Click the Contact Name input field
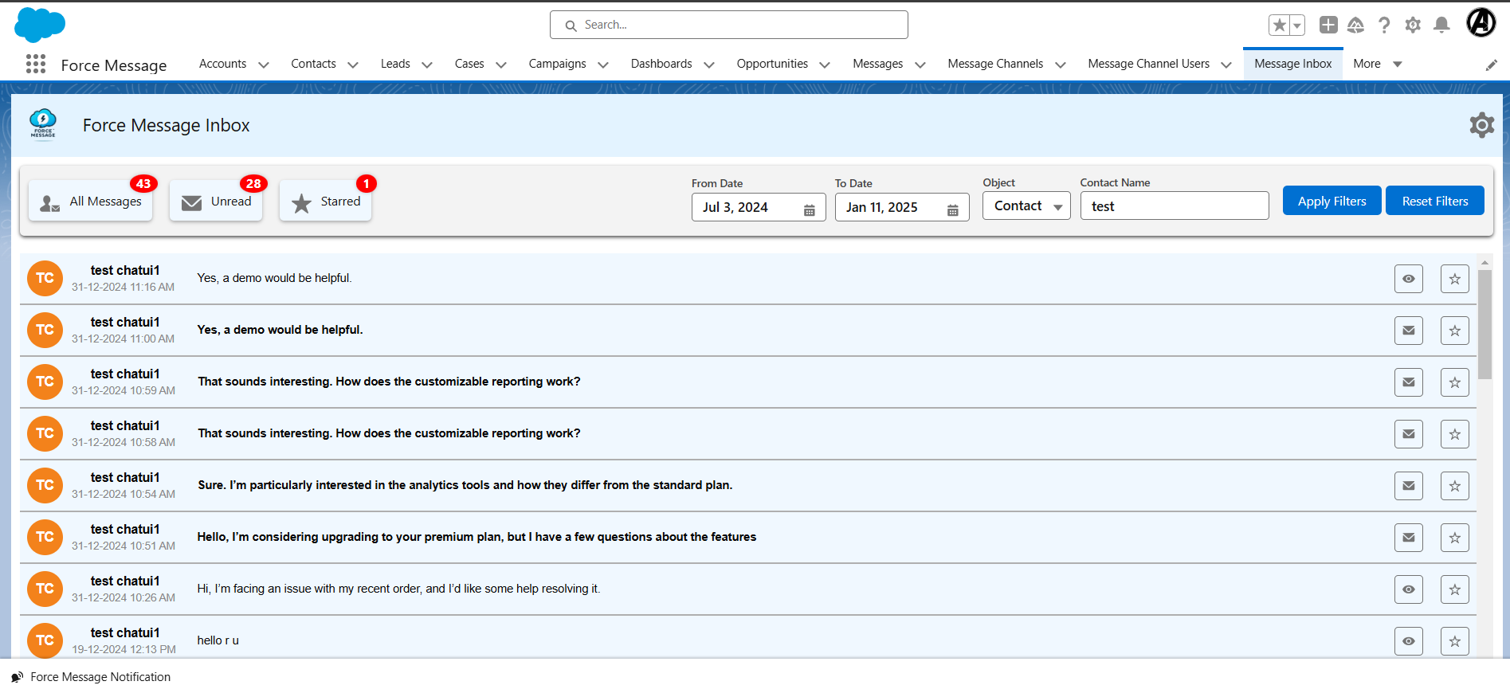 1174,206
